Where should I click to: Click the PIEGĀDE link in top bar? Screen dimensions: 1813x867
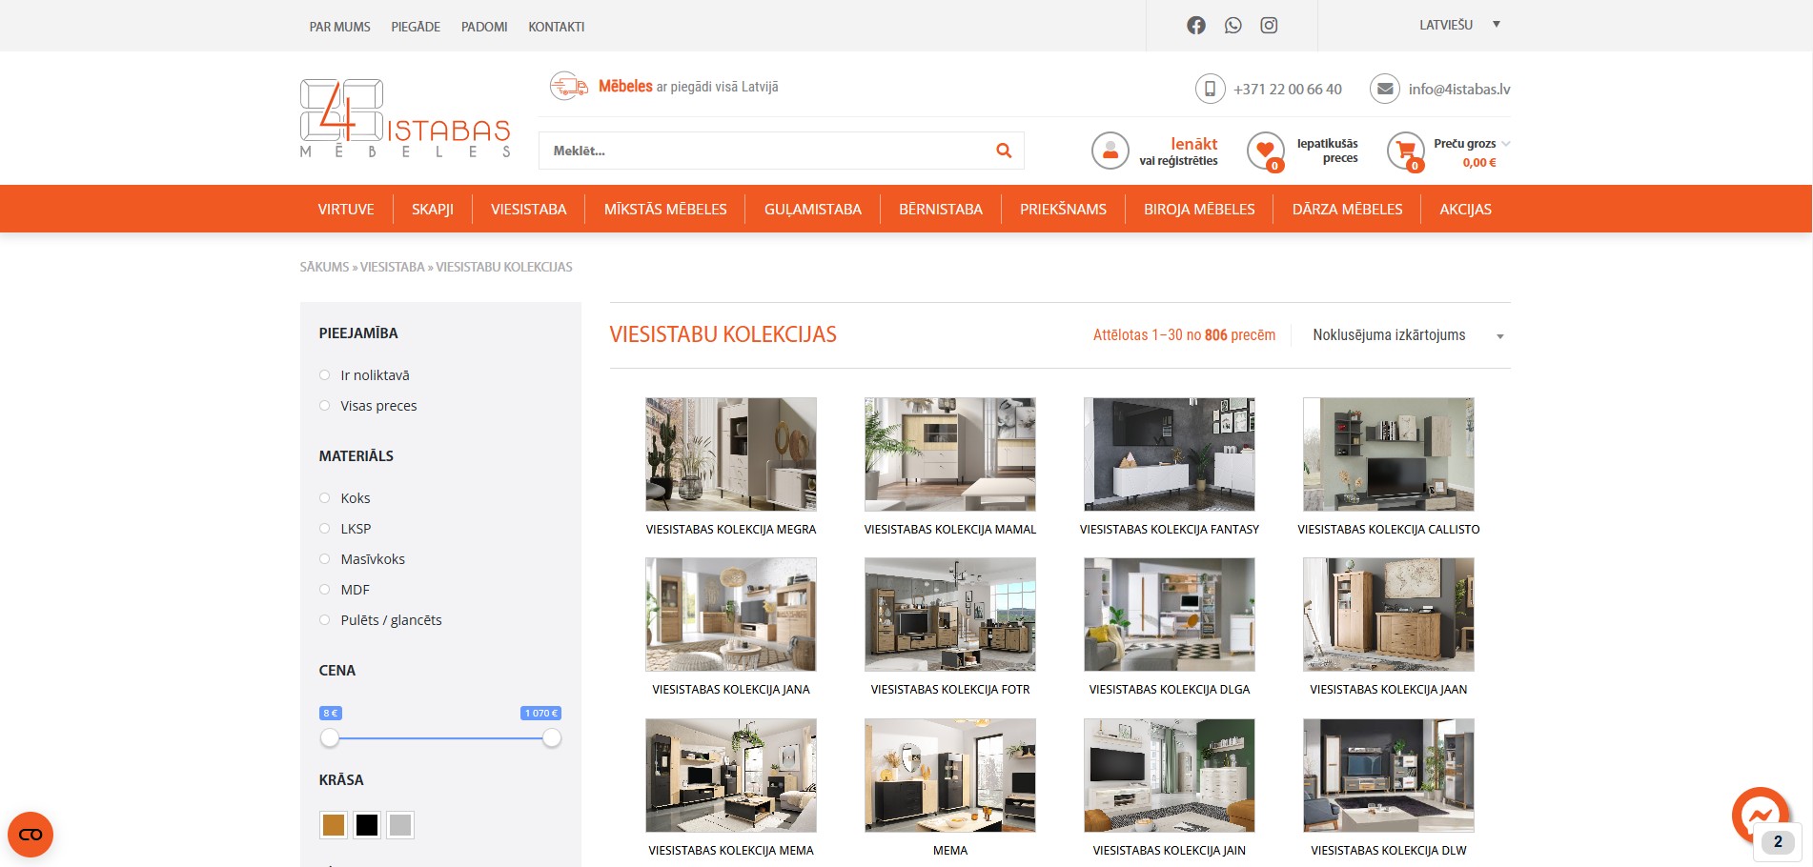click(415, 27)
